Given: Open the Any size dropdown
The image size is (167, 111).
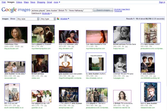Looking at the screenshot, I should (x=28, y=19).
